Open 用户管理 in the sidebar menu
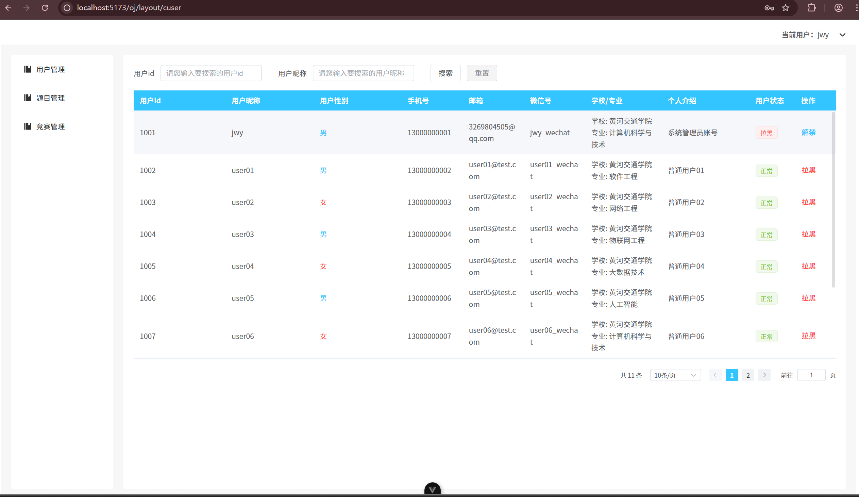 tap(50, 69)
